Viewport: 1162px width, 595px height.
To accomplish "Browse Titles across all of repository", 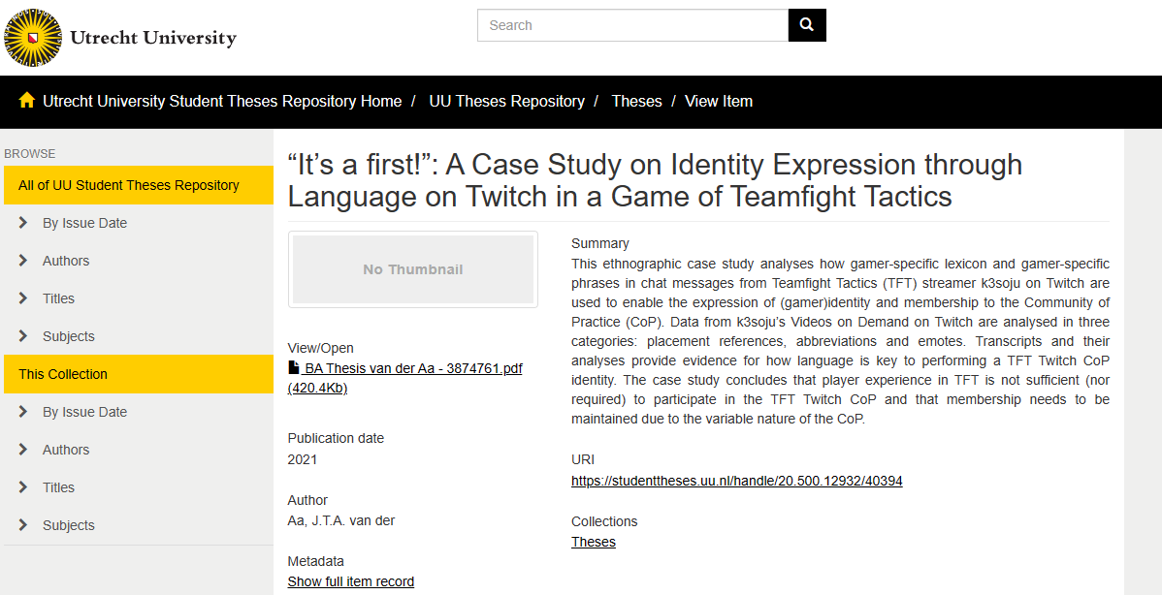I will coord(58,298).
